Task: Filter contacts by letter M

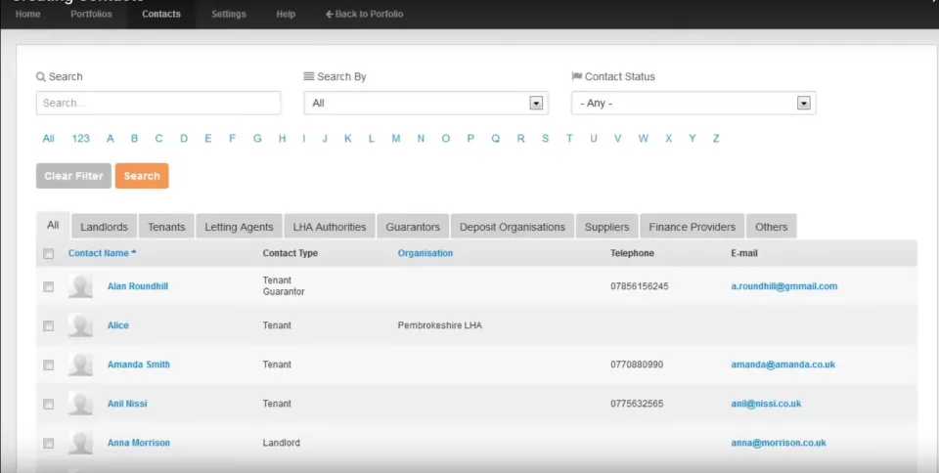Action: pos(396,138)
